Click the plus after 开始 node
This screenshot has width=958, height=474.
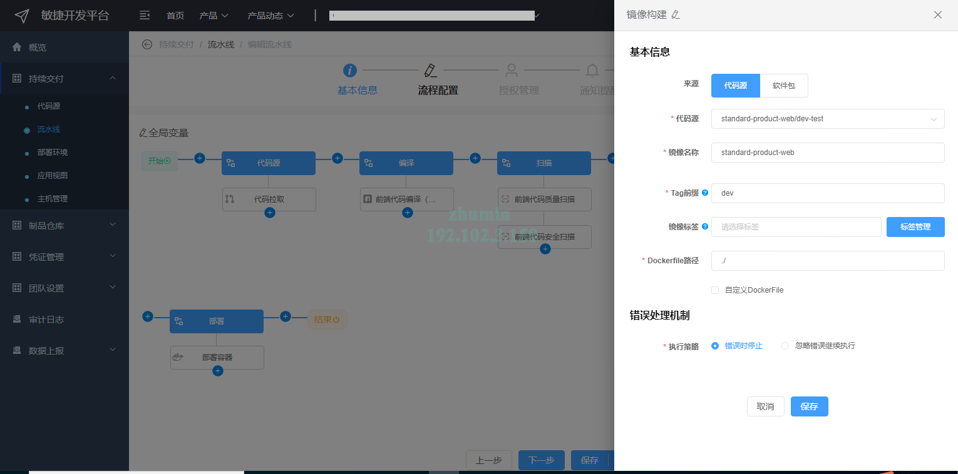[x=200, y=158]
